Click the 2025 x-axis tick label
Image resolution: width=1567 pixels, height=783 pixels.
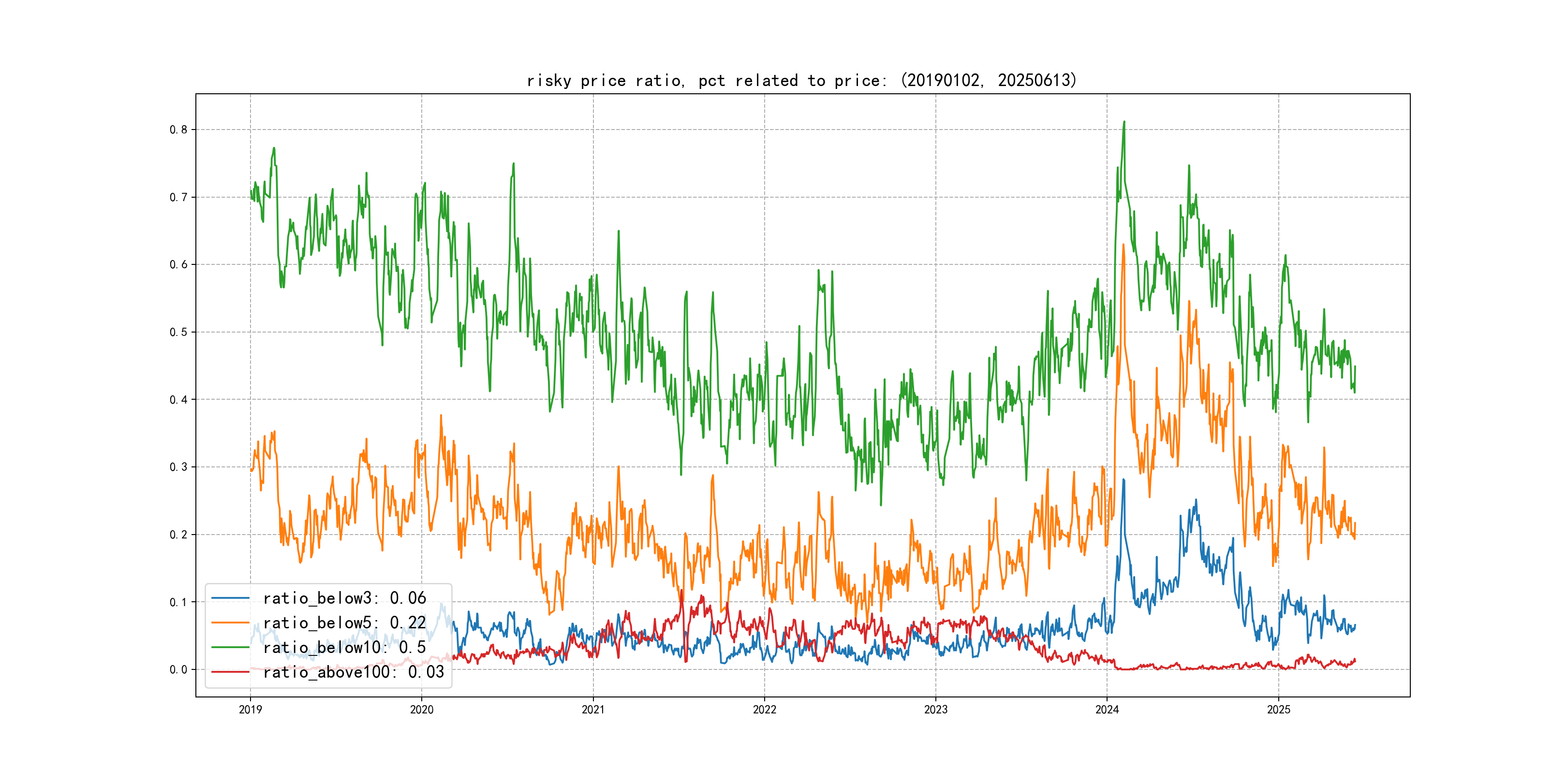pyautogui.click(x=1279, y=710)
